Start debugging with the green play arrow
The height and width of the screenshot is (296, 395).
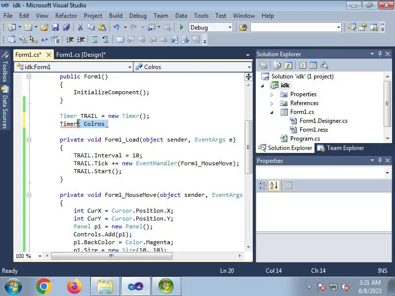pos(181,27)
